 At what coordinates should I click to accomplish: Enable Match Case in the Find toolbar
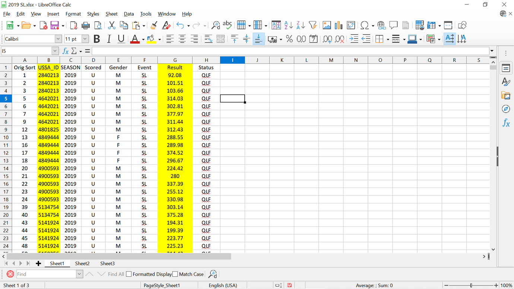coord(175,274)
